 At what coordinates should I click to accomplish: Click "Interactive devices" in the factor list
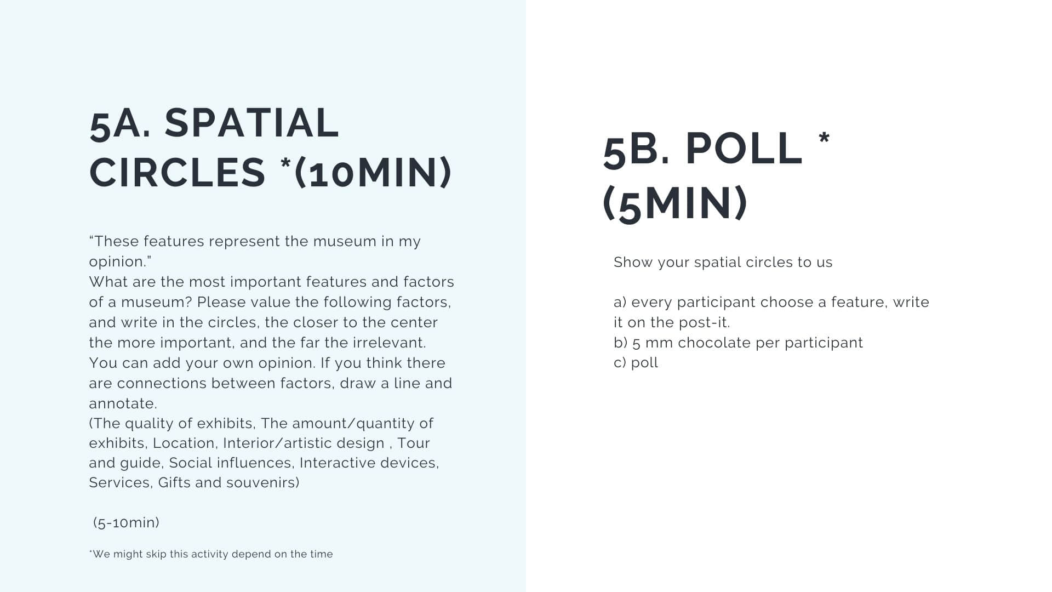pos(368,463)
